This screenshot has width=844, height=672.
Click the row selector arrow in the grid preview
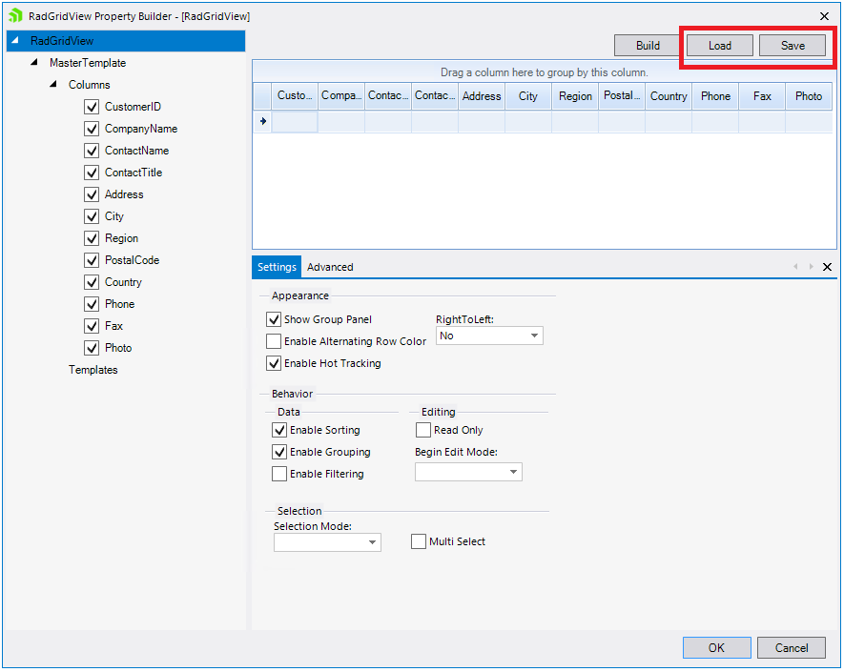click(263, 120)
